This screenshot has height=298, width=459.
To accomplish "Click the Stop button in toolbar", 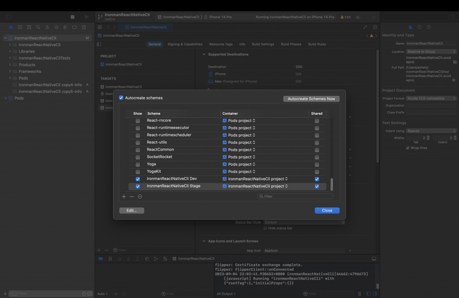I will point(73,17).
